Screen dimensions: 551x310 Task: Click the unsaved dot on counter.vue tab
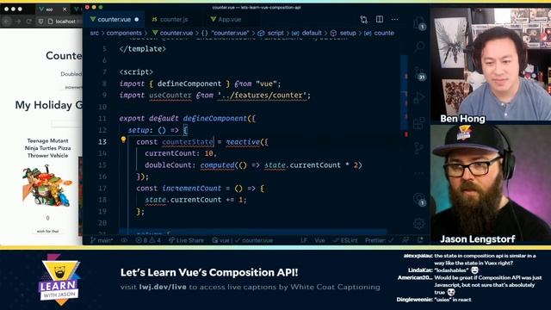pos(137,20)
